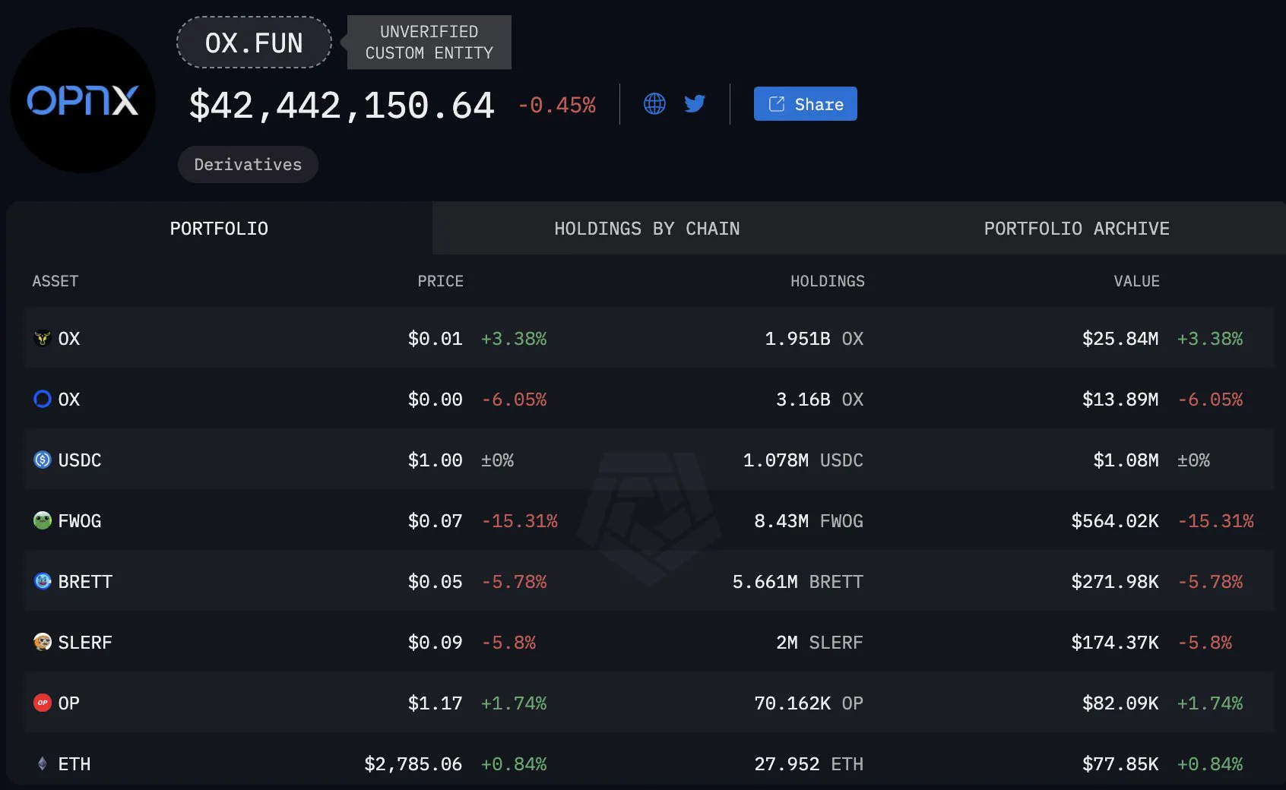Open the Twitter bird icon
The image size is (1286, 790).
[695, 104]
